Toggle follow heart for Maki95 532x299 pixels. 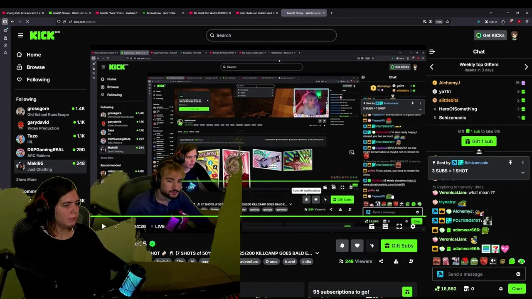tap(357, 246)
